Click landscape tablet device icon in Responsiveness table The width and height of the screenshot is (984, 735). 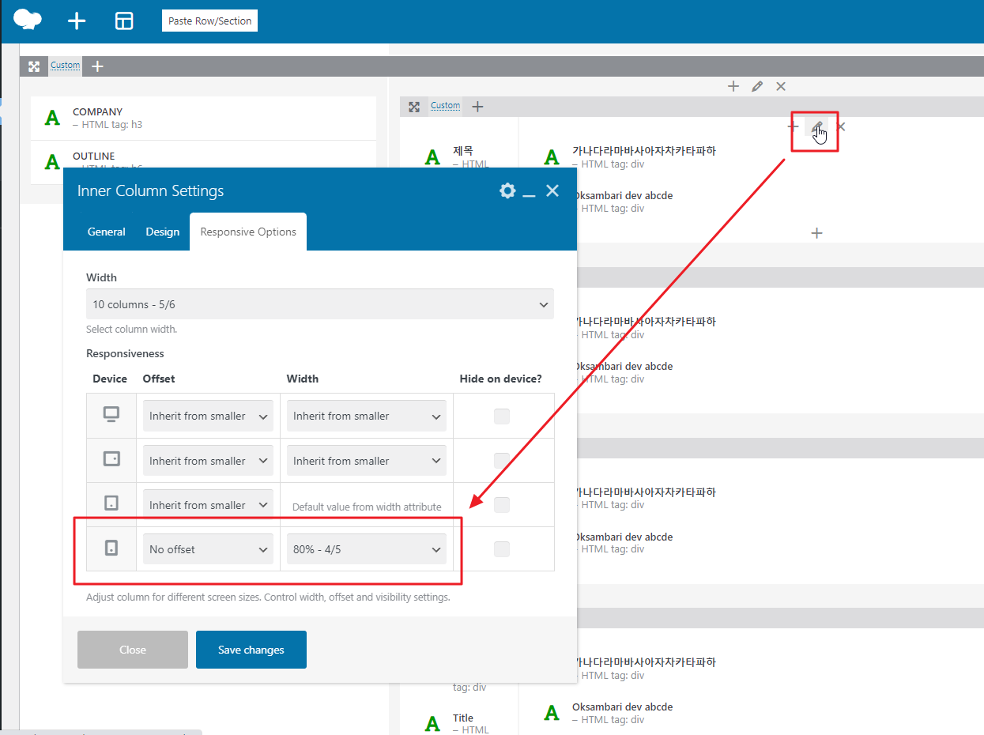pos(111,459)
